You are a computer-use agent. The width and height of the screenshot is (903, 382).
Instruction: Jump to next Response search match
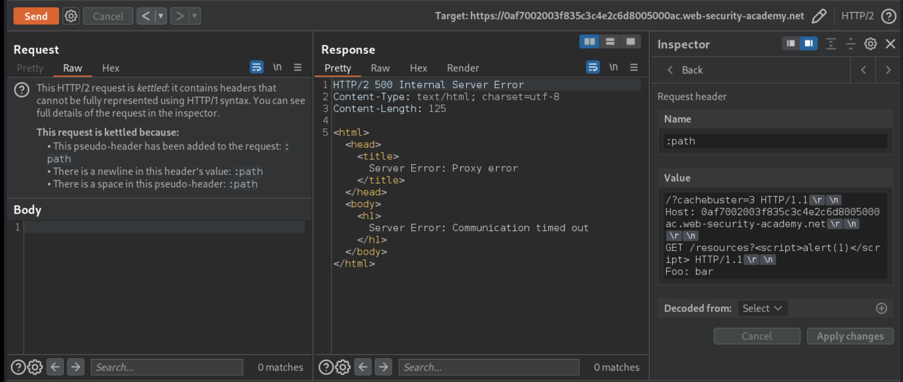(383, 367)
